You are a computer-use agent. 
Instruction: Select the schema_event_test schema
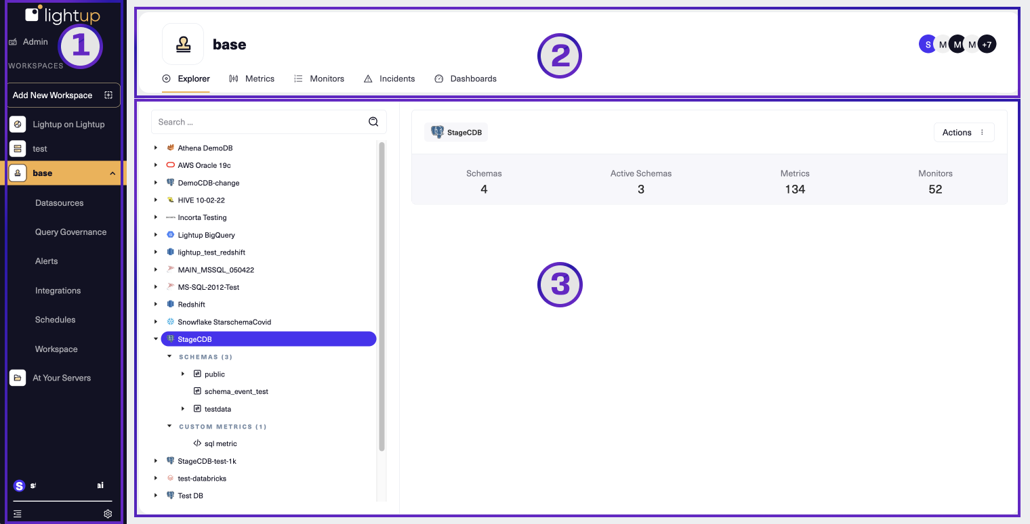pos(236,392)
